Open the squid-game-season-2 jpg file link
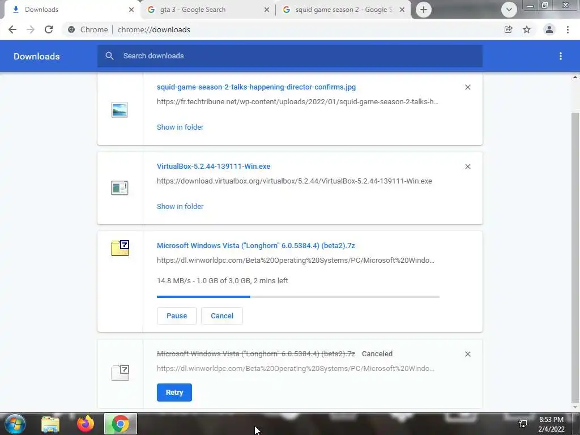This screenshot has height=435, width=580. pos(256,87)
